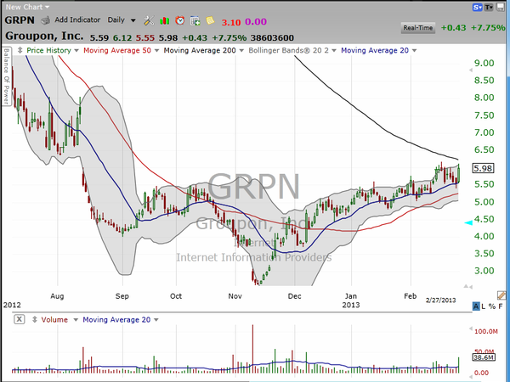Viewport: 510px width, 382px height.
Task: Open notes with yellow sticky note icon
Action: tap(210, 20)
